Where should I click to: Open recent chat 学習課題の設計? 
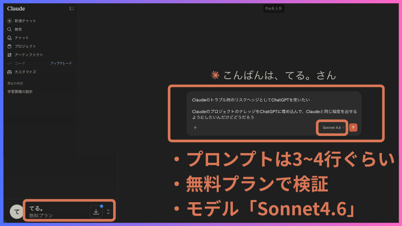click(20, 92)
